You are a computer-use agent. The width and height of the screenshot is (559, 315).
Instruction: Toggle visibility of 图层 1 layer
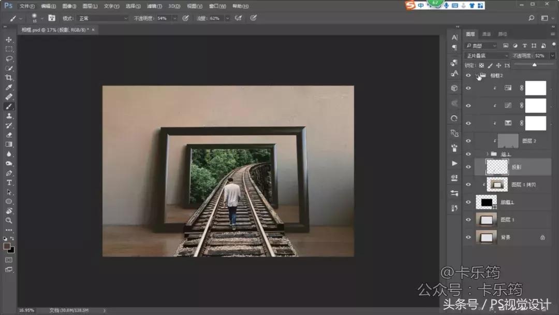(x=468, y=220)
